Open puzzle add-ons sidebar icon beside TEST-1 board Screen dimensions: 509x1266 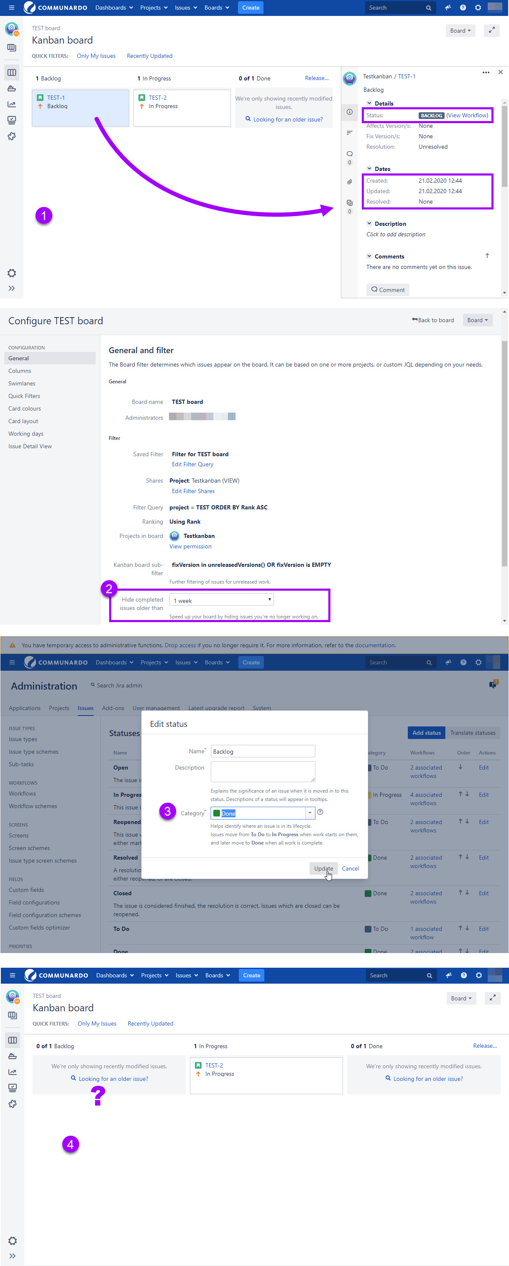pyautogui.click(x=12, y=136)
